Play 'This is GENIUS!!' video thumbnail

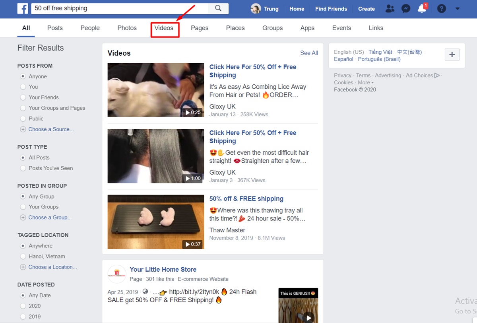[x=298, y=305]
